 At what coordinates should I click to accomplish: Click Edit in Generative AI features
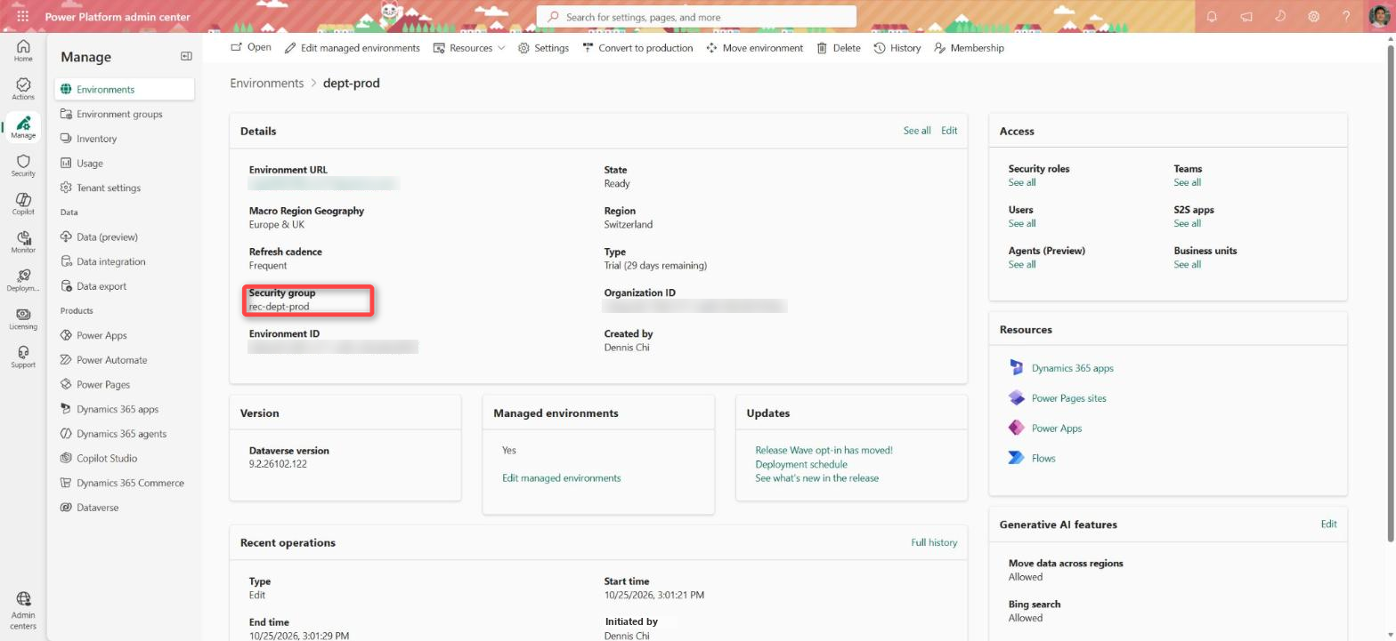coord(1328,524)
